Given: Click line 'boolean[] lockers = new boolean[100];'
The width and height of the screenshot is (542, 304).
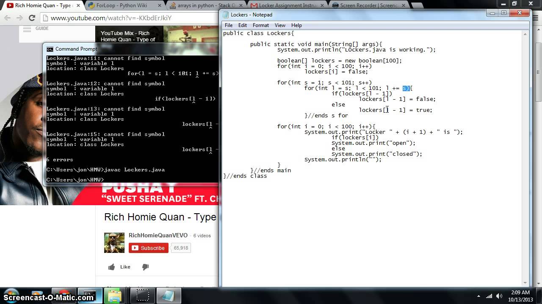Looking at the screenshot, I should point(340,61).
